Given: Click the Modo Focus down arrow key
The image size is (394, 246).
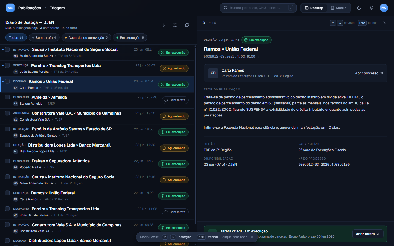Looking at the screenshot, I should tap(173, 237).
